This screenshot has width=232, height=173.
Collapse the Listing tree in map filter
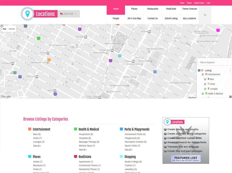tap(199, 70)
